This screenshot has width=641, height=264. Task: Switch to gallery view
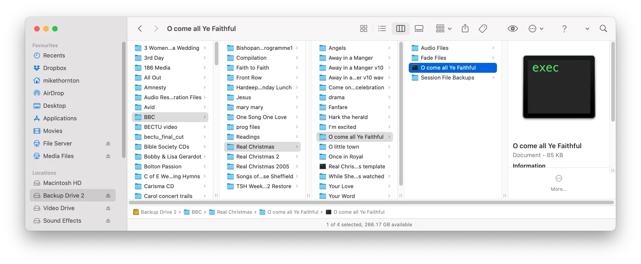[419, 29]
